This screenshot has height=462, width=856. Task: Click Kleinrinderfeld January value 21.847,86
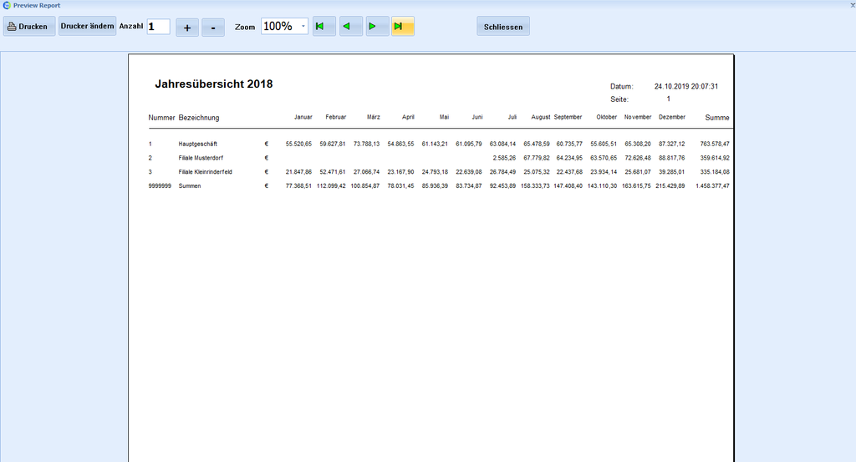[298, 172]
